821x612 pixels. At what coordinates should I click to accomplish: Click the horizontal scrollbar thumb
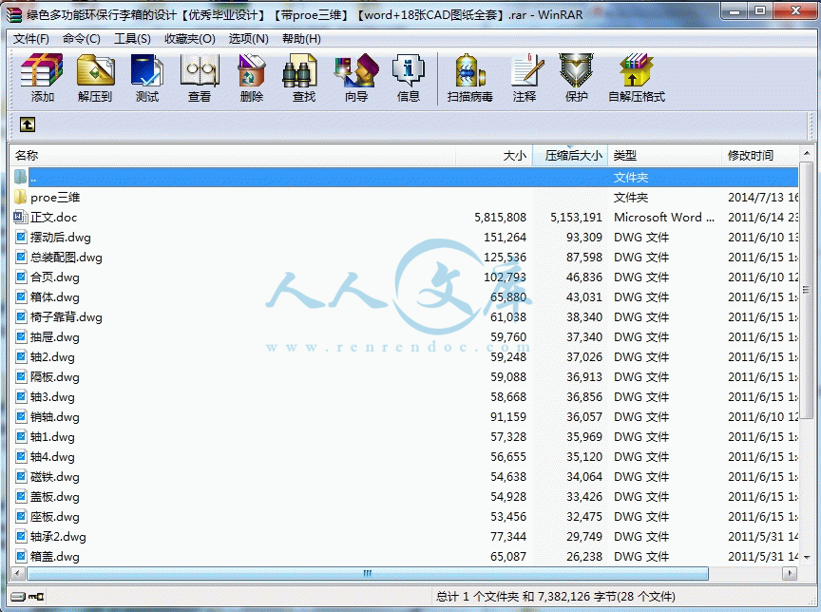click(x=368, y=573)
